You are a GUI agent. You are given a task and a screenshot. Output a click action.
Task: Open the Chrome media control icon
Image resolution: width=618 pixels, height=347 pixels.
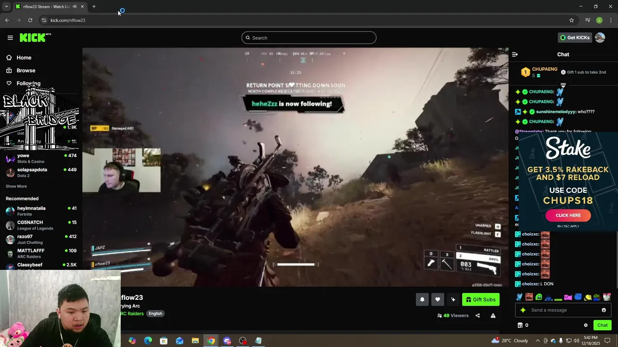tap(587, 20)
